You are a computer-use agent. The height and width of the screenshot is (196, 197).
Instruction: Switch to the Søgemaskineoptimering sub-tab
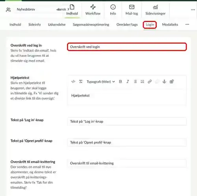(x=91, y=24)
